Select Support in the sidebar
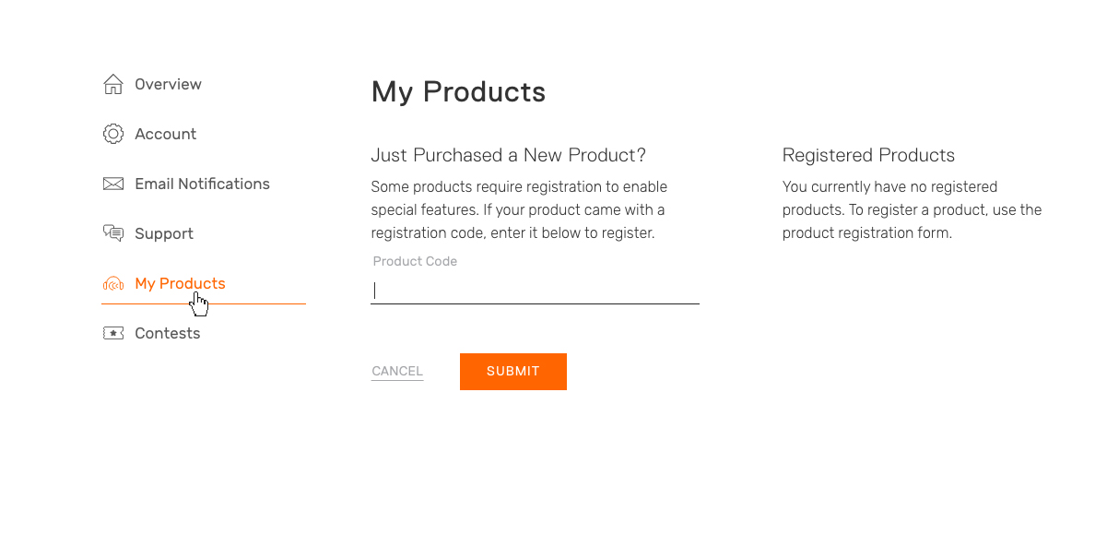The height and width of the screenshot is (535, 1107). coord(164,233)
